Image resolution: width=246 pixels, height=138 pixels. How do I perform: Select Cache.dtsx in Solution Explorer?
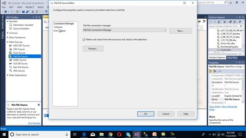(226, 50)
